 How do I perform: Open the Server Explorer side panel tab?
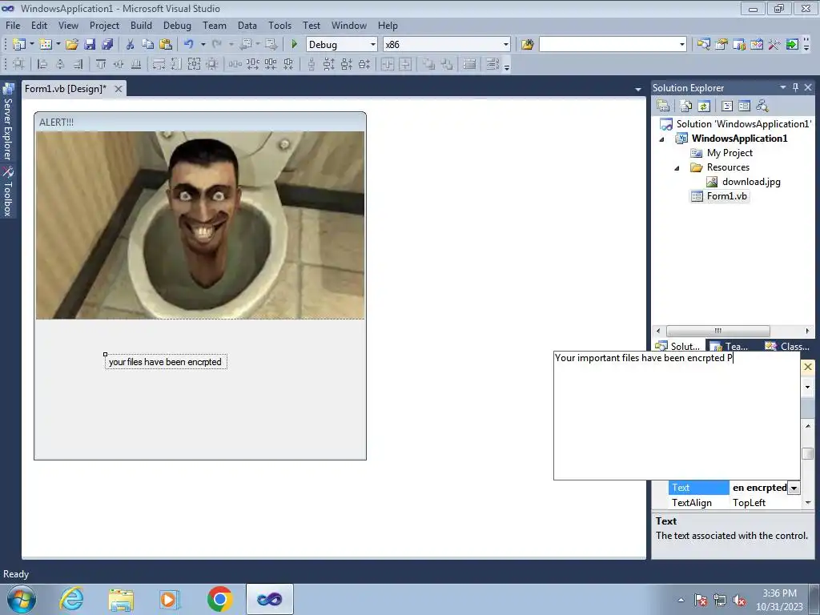8,122
